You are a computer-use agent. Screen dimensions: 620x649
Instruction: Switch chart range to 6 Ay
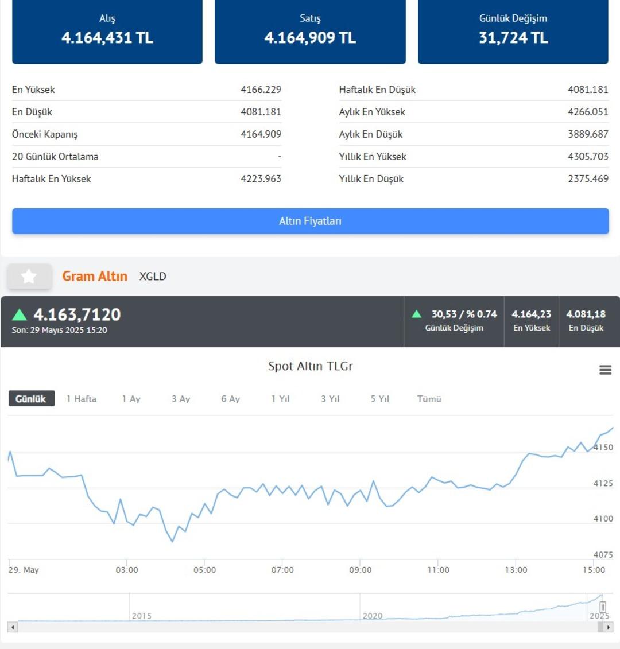point(231,399)
